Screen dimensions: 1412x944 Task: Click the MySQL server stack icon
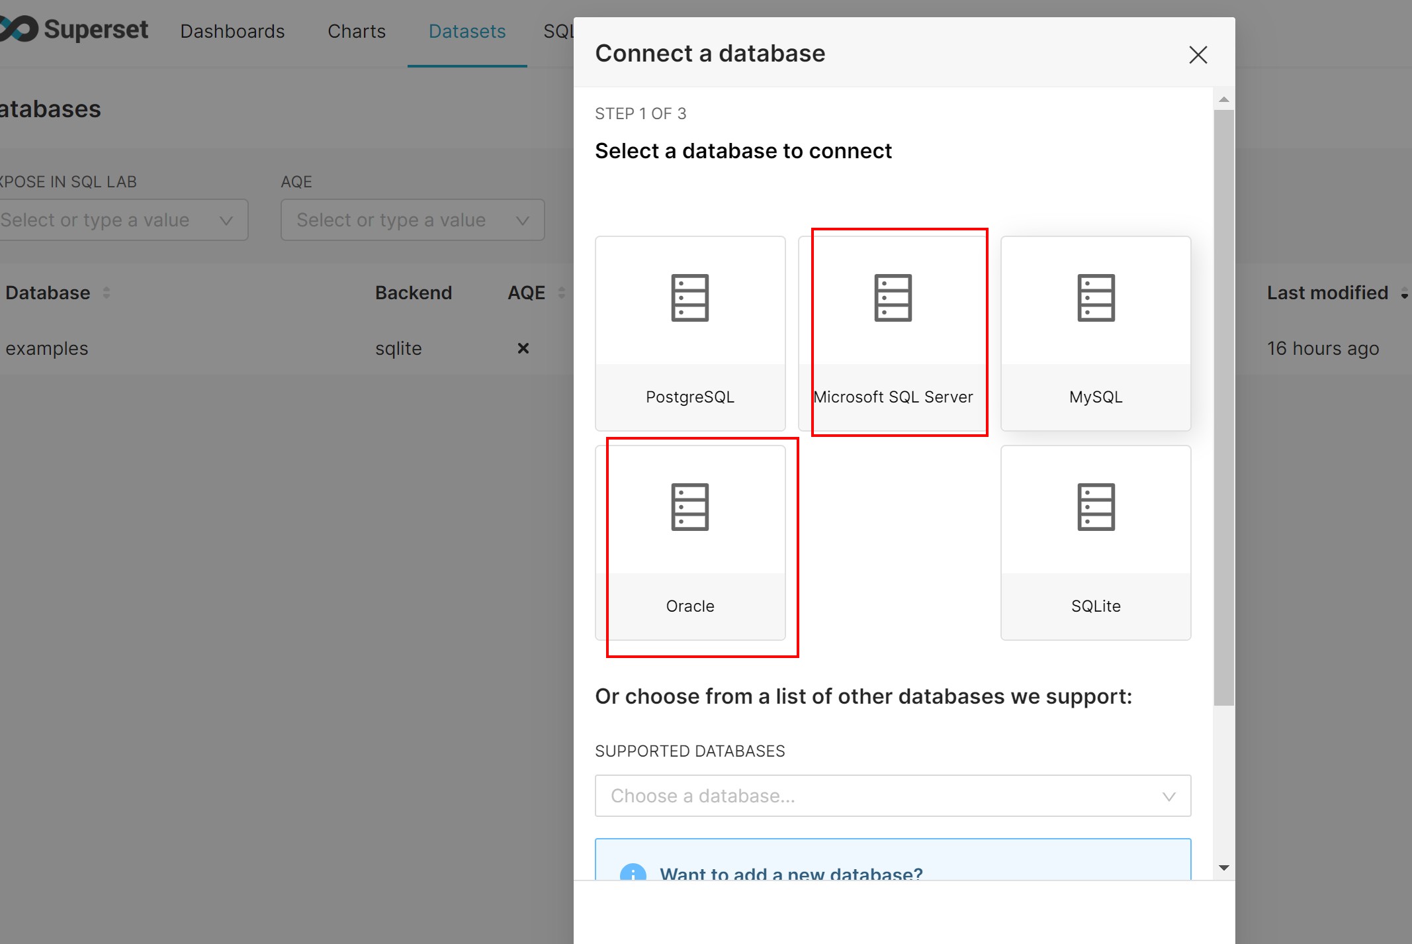point(1096,298)
